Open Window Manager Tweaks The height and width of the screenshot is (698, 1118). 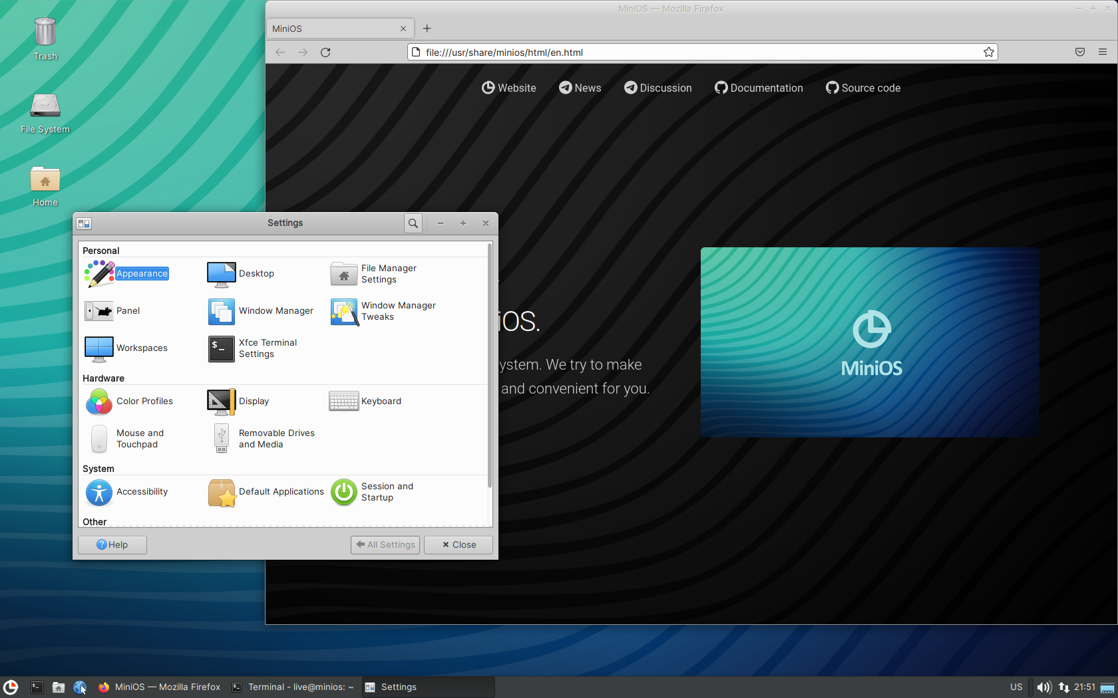coord(383,311)
